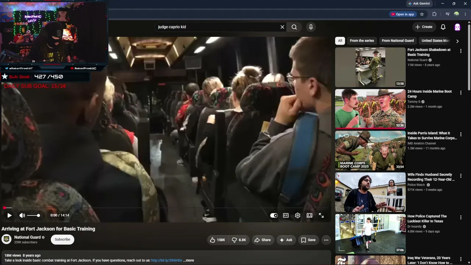This screenshot has height=265, width=471.
Task: Play the Fort Jackson video
Action: [x=10, y=215]
